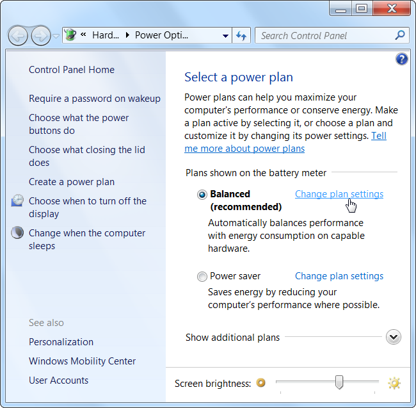The height and width of the screenshot is (408, 416).
Task: Open Choose what the power buttons do
Action: 79,124
